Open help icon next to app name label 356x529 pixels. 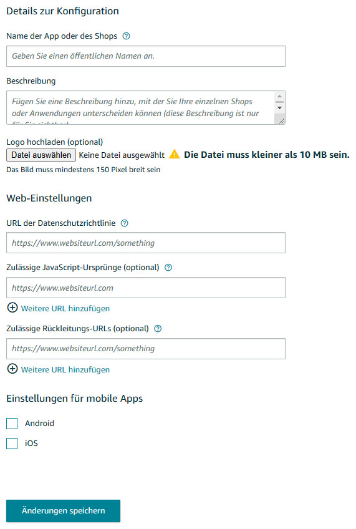126,36
